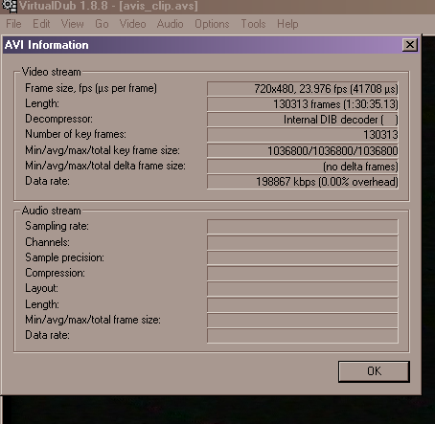Click the 'Frame size, fps' label

(x=91, y=88)
